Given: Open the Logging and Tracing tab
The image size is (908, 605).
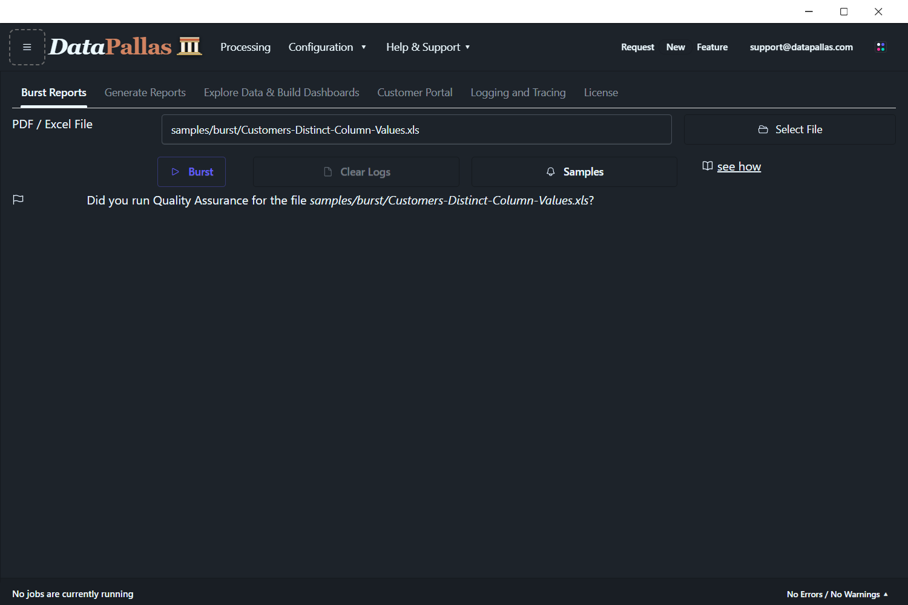Looking at the screenshot, I should 518,93.
